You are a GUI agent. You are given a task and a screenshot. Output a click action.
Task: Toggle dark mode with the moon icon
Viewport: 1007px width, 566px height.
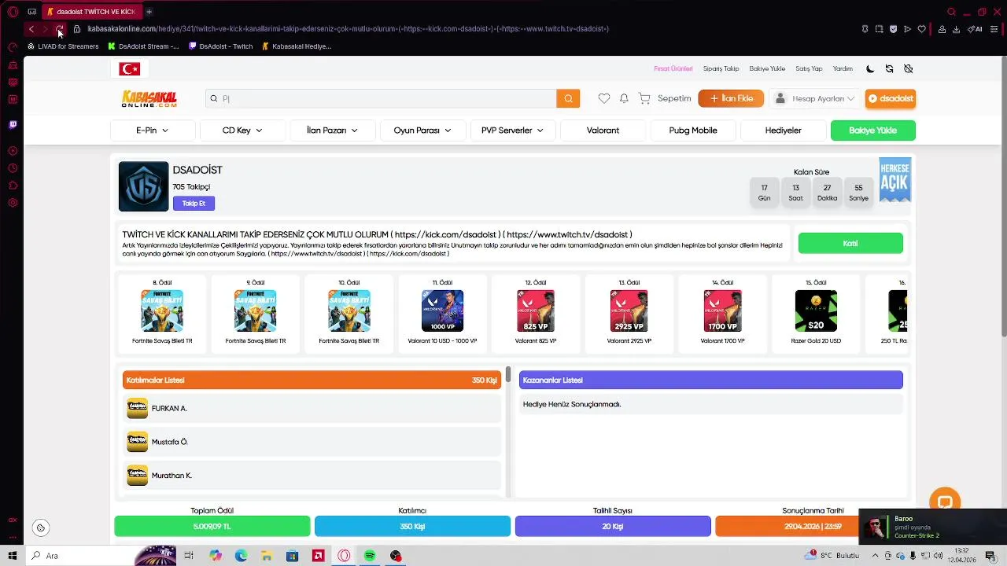coord(870,69)
